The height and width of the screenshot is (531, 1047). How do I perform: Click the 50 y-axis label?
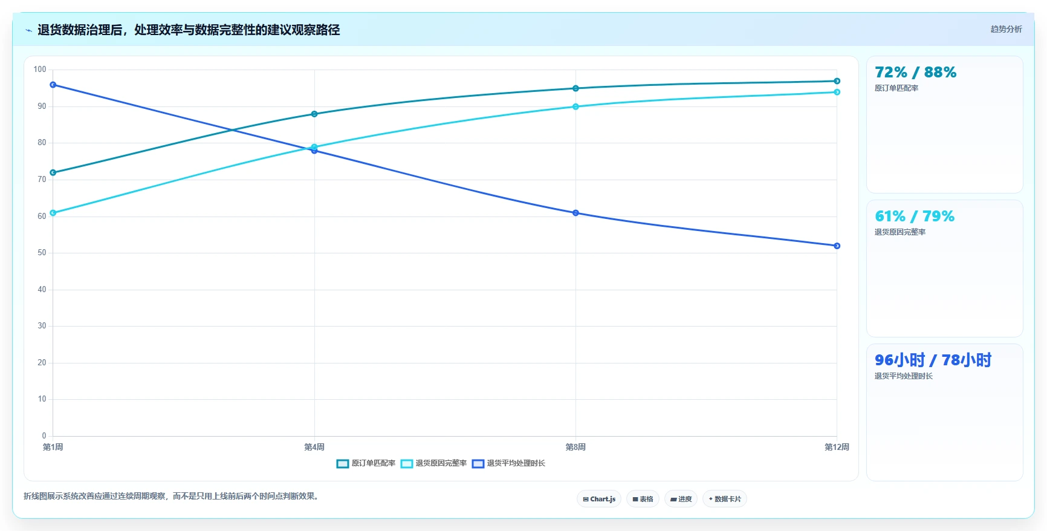[x=42, y=253]
